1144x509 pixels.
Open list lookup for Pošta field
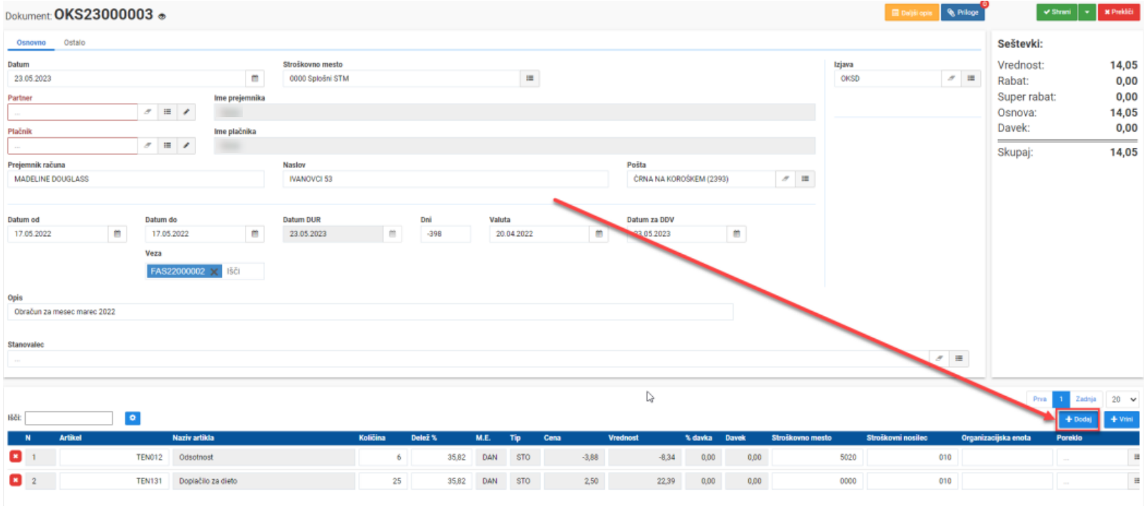(805, 179)
